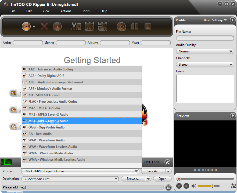Open track info with the 'i' toolbar icon
This screenshot has height=193, width=237.
pyautogui.click(x=57, y=27)
